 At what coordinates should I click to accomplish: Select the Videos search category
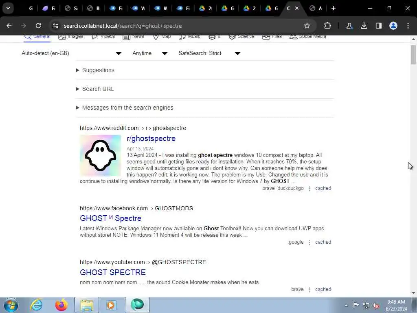103,36
